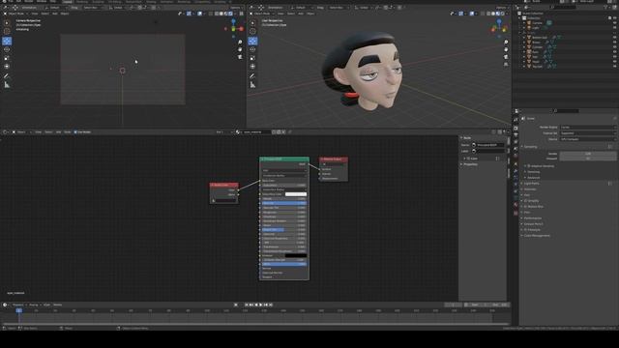Click the Principled BSDF node header

coord(284,159)
